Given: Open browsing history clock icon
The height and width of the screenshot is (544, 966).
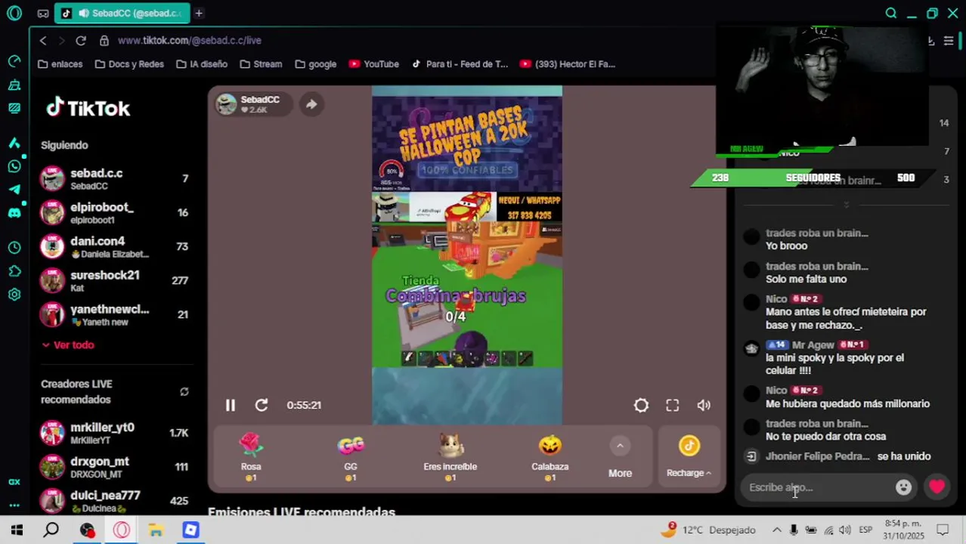Looking at the screenshot, I should tap(14, 248).
